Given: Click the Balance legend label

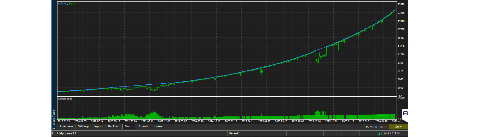Looking at the screenshot, I should (62, 4).
